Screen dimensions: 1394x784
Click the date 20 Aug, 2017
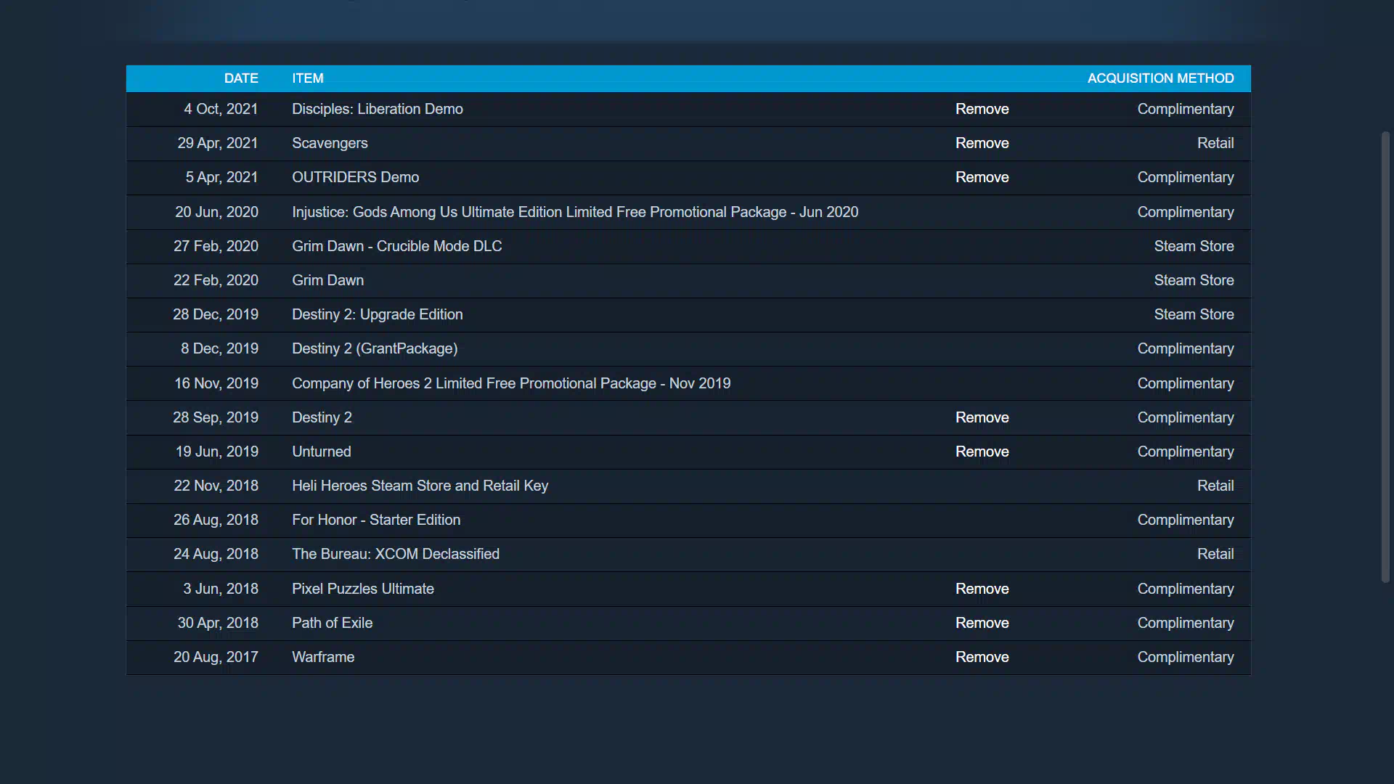[216, 657]
